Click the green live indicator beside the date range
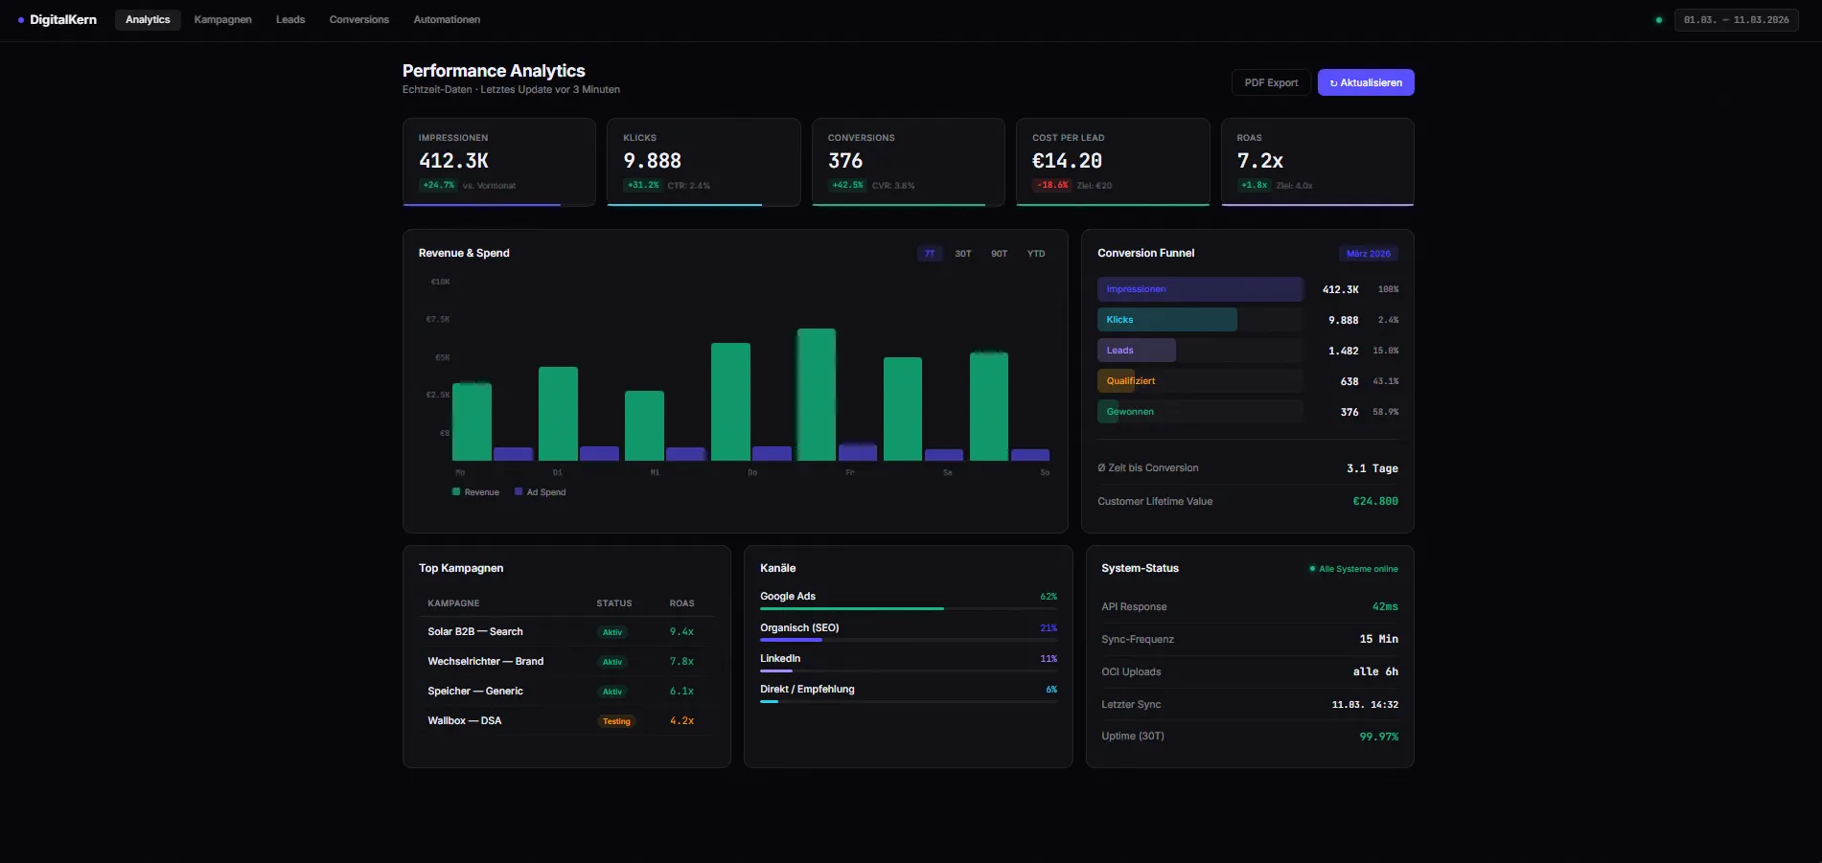The width and height of the screenshot is (1822, 863). pyautogui.click(x=1657, y=19)
